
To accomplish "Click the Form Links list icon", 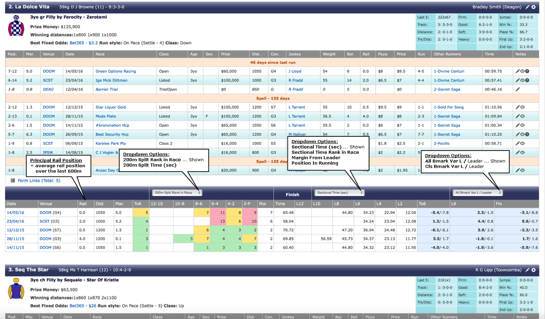I will pyautogui.click(x=13, y=180).
